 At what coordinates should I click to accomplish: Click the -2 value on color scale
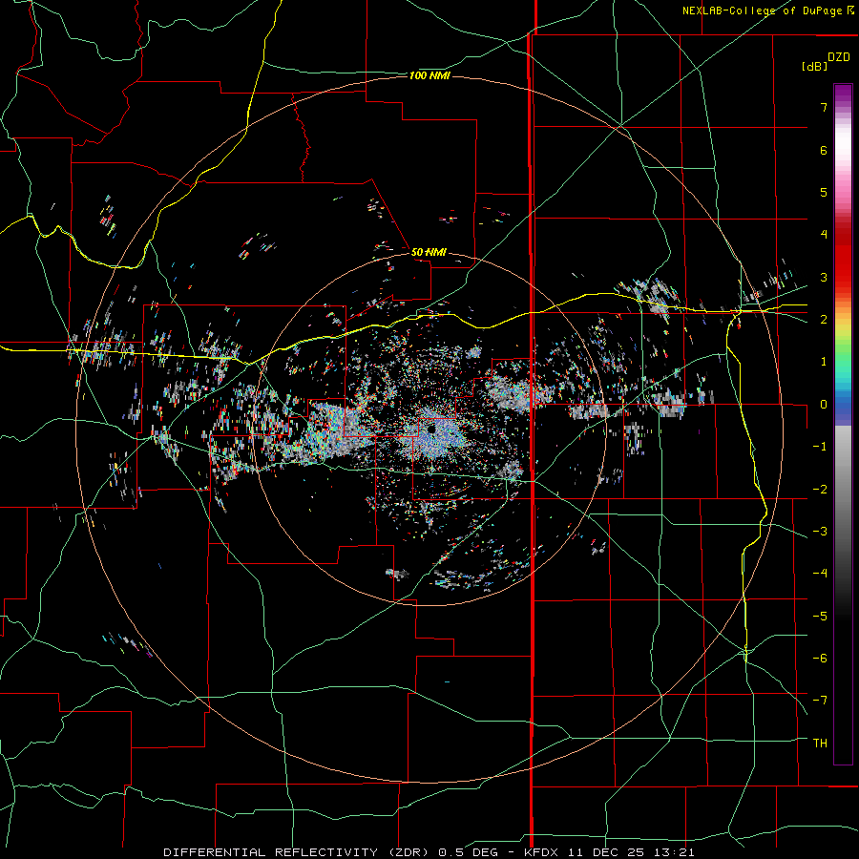(x=820, y=490)
